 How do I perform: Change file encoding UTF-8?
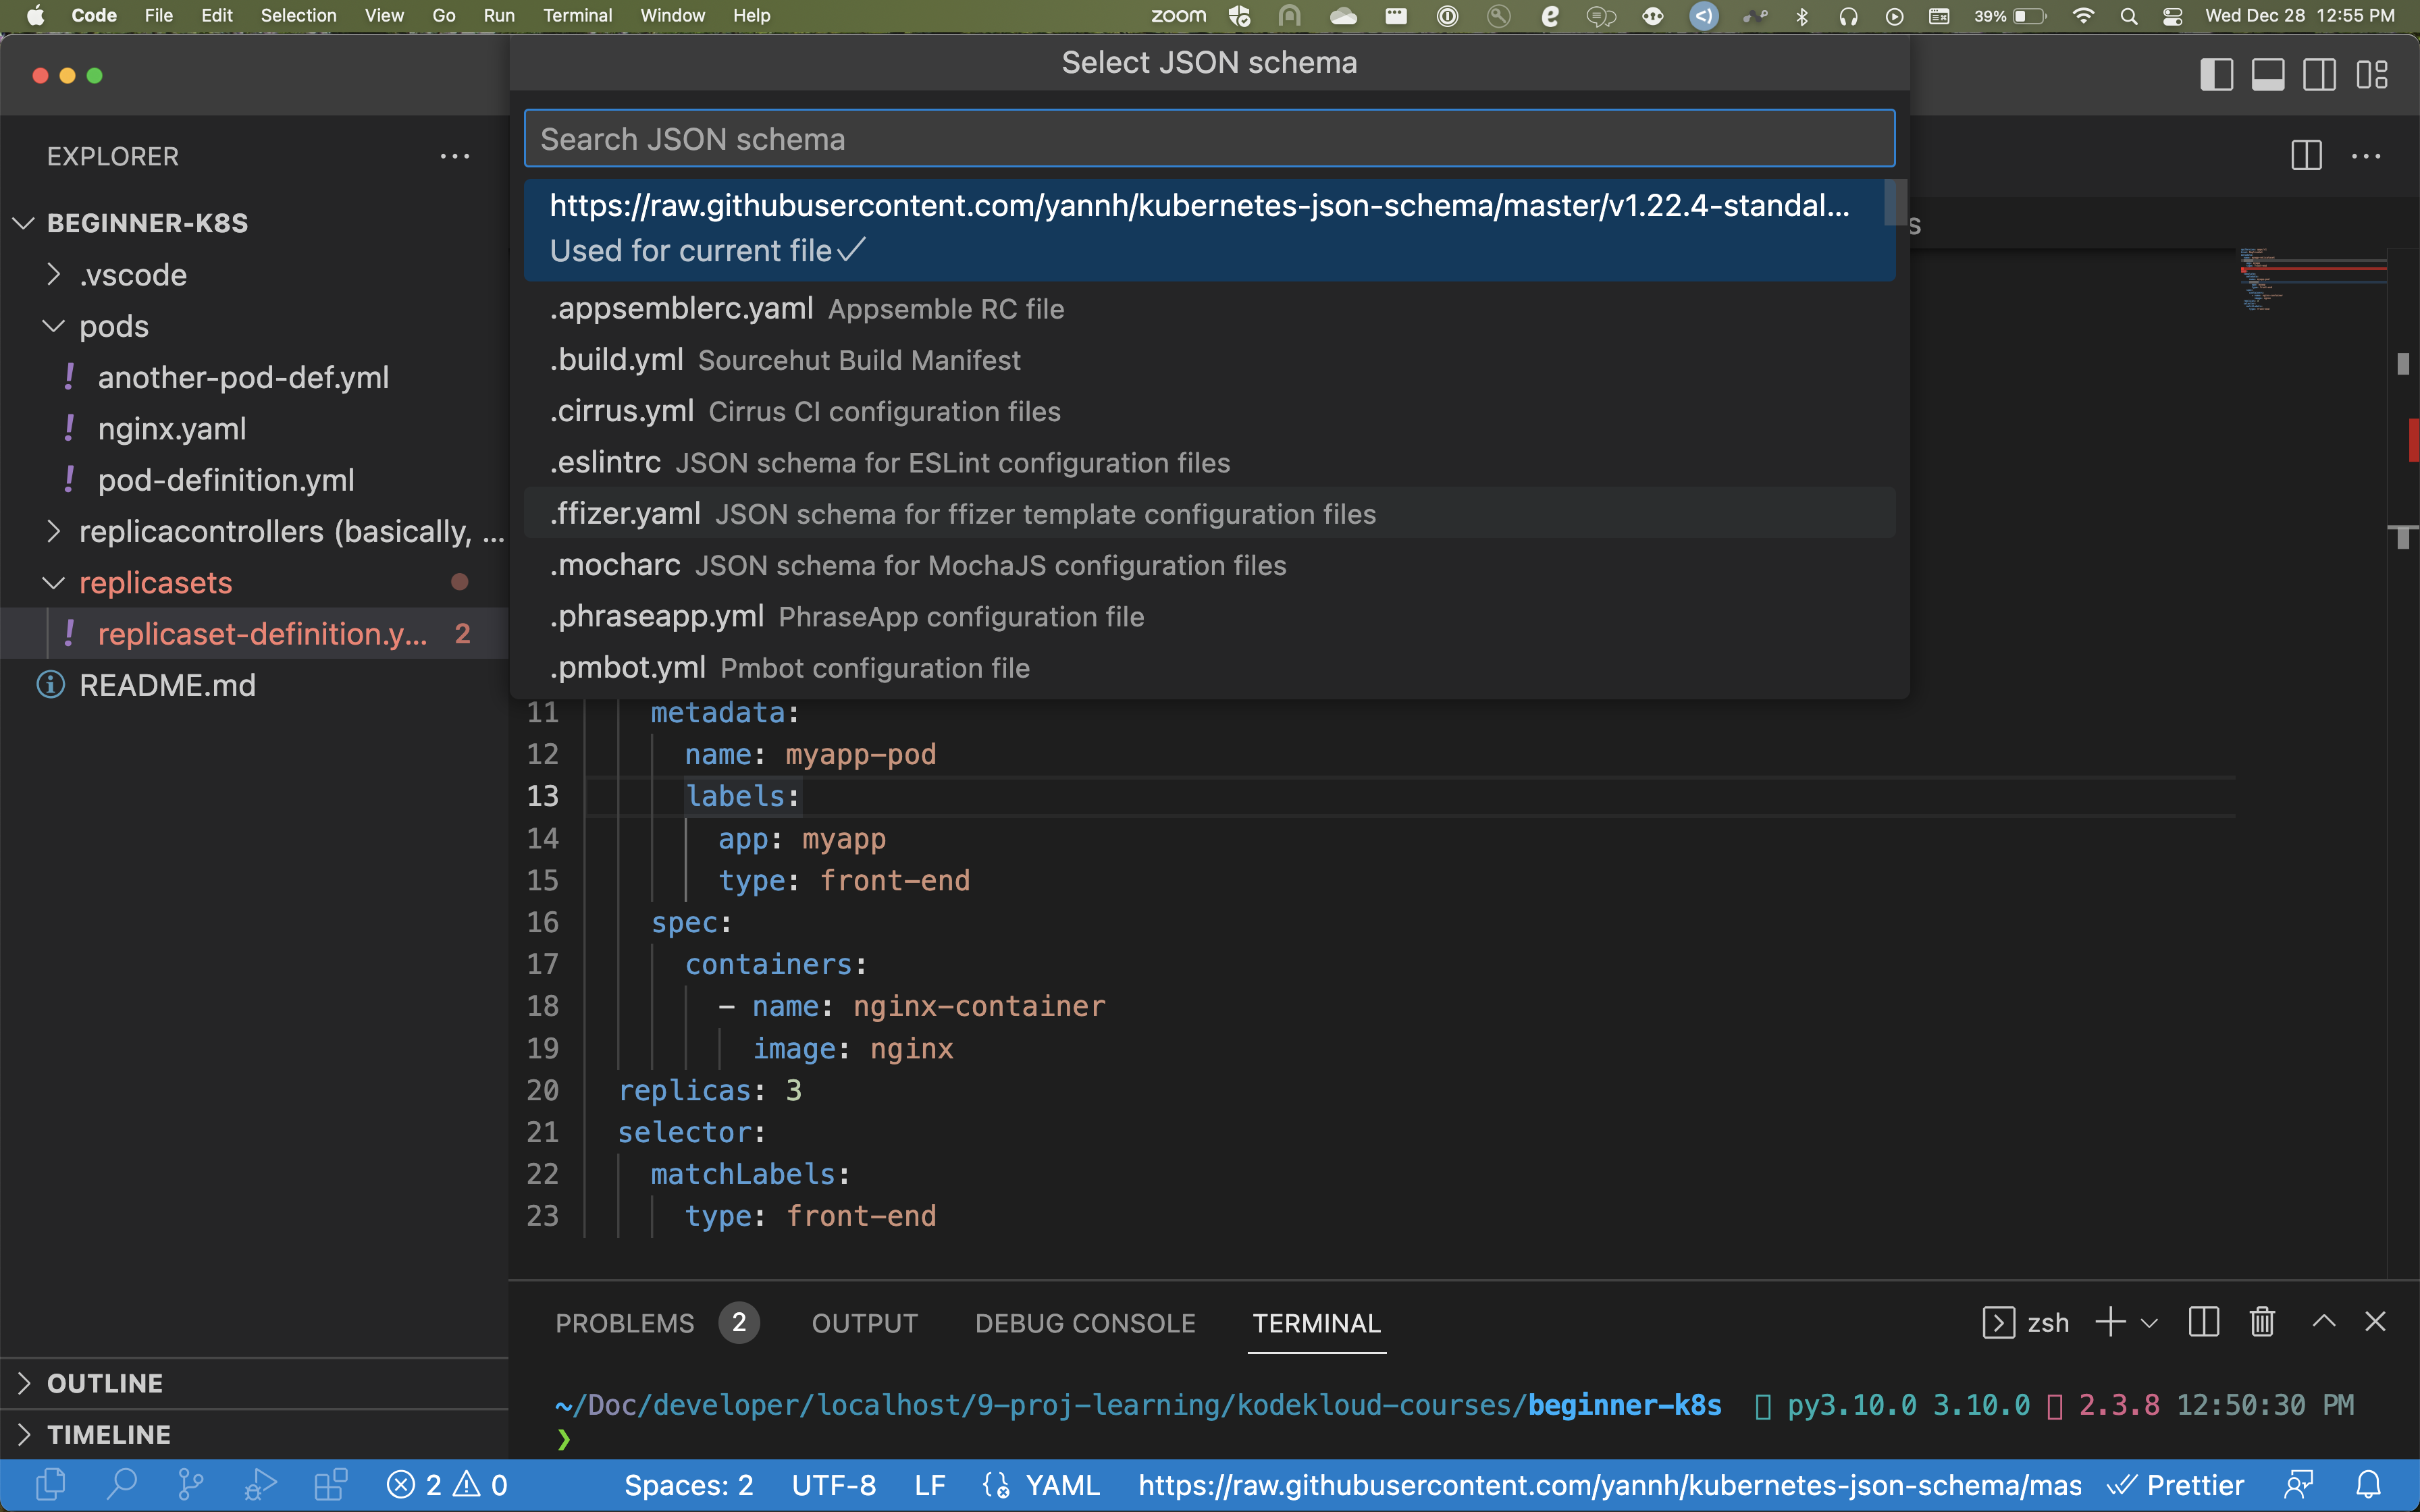[x=834, y=1485]
